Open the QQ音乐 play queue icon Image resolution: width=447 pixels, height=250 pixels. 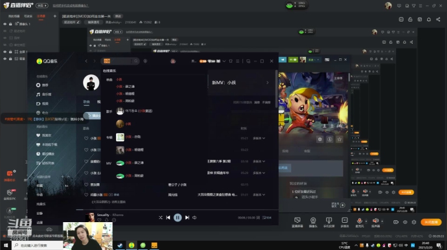(x=267, y=218)
